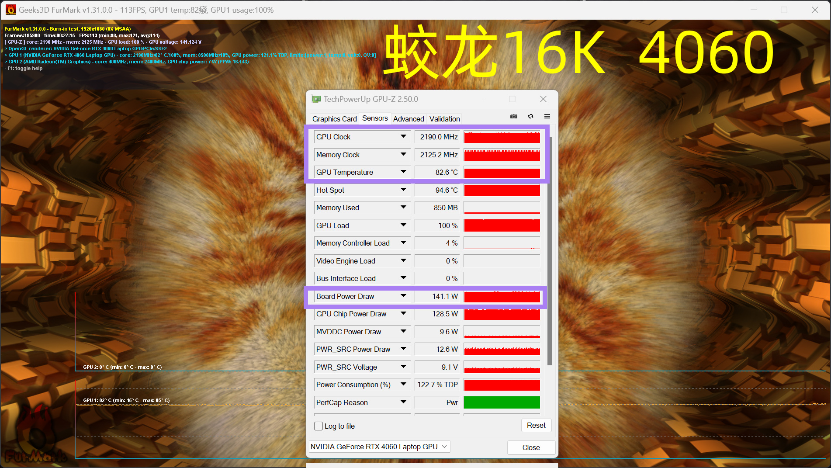Click the FurMark app icon in title bar
This screenshot has height=468, width=831.
(10, 10)
